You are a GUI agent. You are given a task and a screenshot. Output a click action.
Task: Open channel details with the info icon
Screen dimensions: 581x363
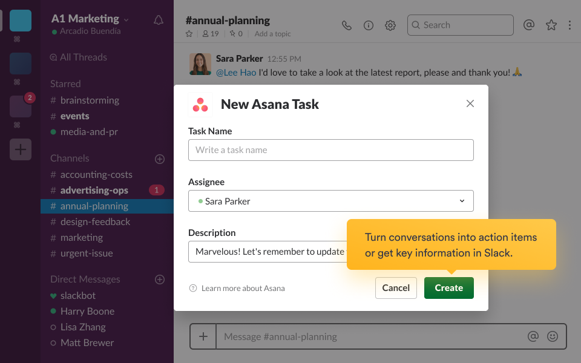click(x=368, y=25)
